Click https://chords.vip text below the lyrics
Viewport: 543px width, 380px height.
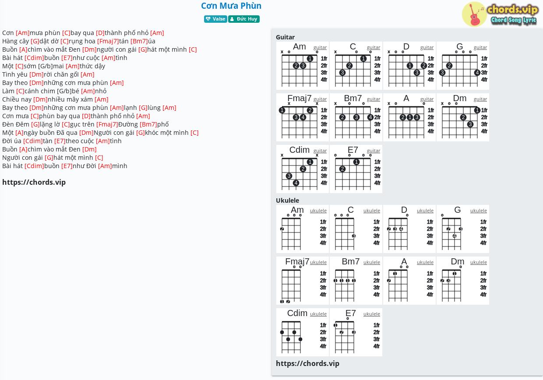(34, 182)
